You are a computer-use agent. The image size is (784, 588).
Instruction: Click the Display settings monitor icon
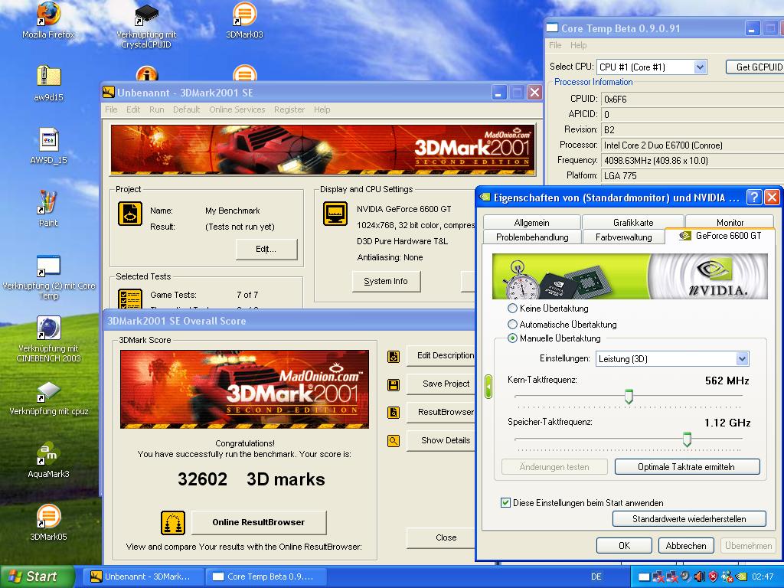[x=335, y=214]
